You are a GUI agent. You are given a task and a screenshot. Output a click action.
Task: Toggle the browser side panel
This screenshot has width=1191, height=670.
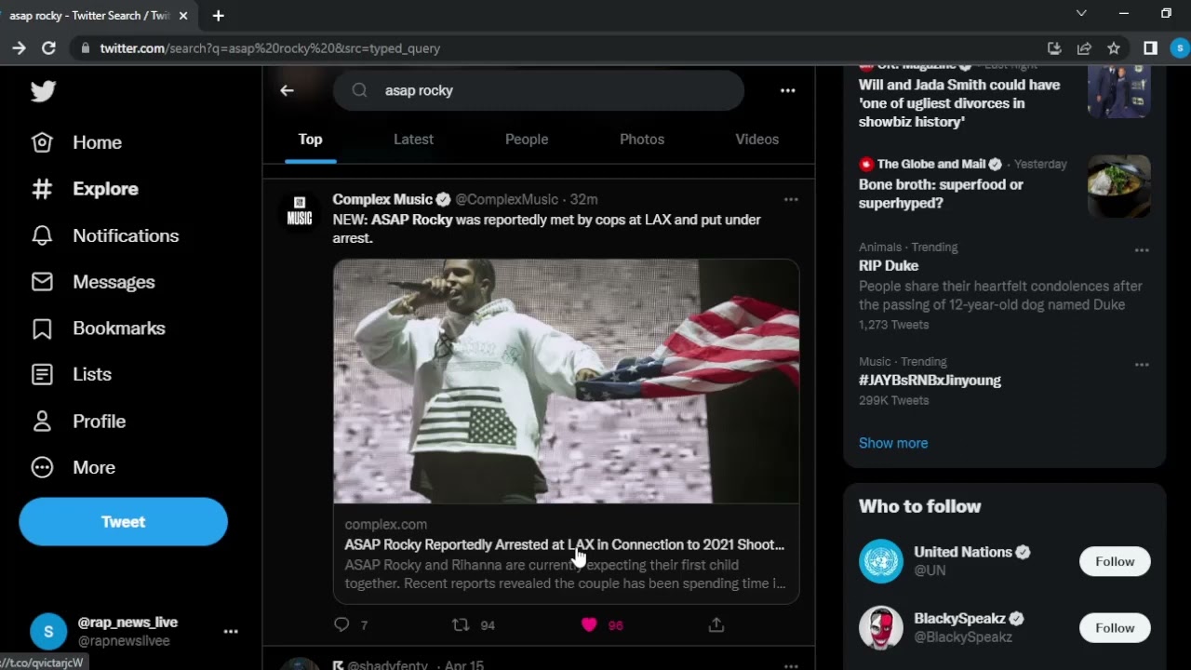click(1150, 48)
